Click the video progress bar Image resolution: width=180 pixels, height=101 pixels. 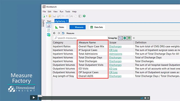pos(89,98)
